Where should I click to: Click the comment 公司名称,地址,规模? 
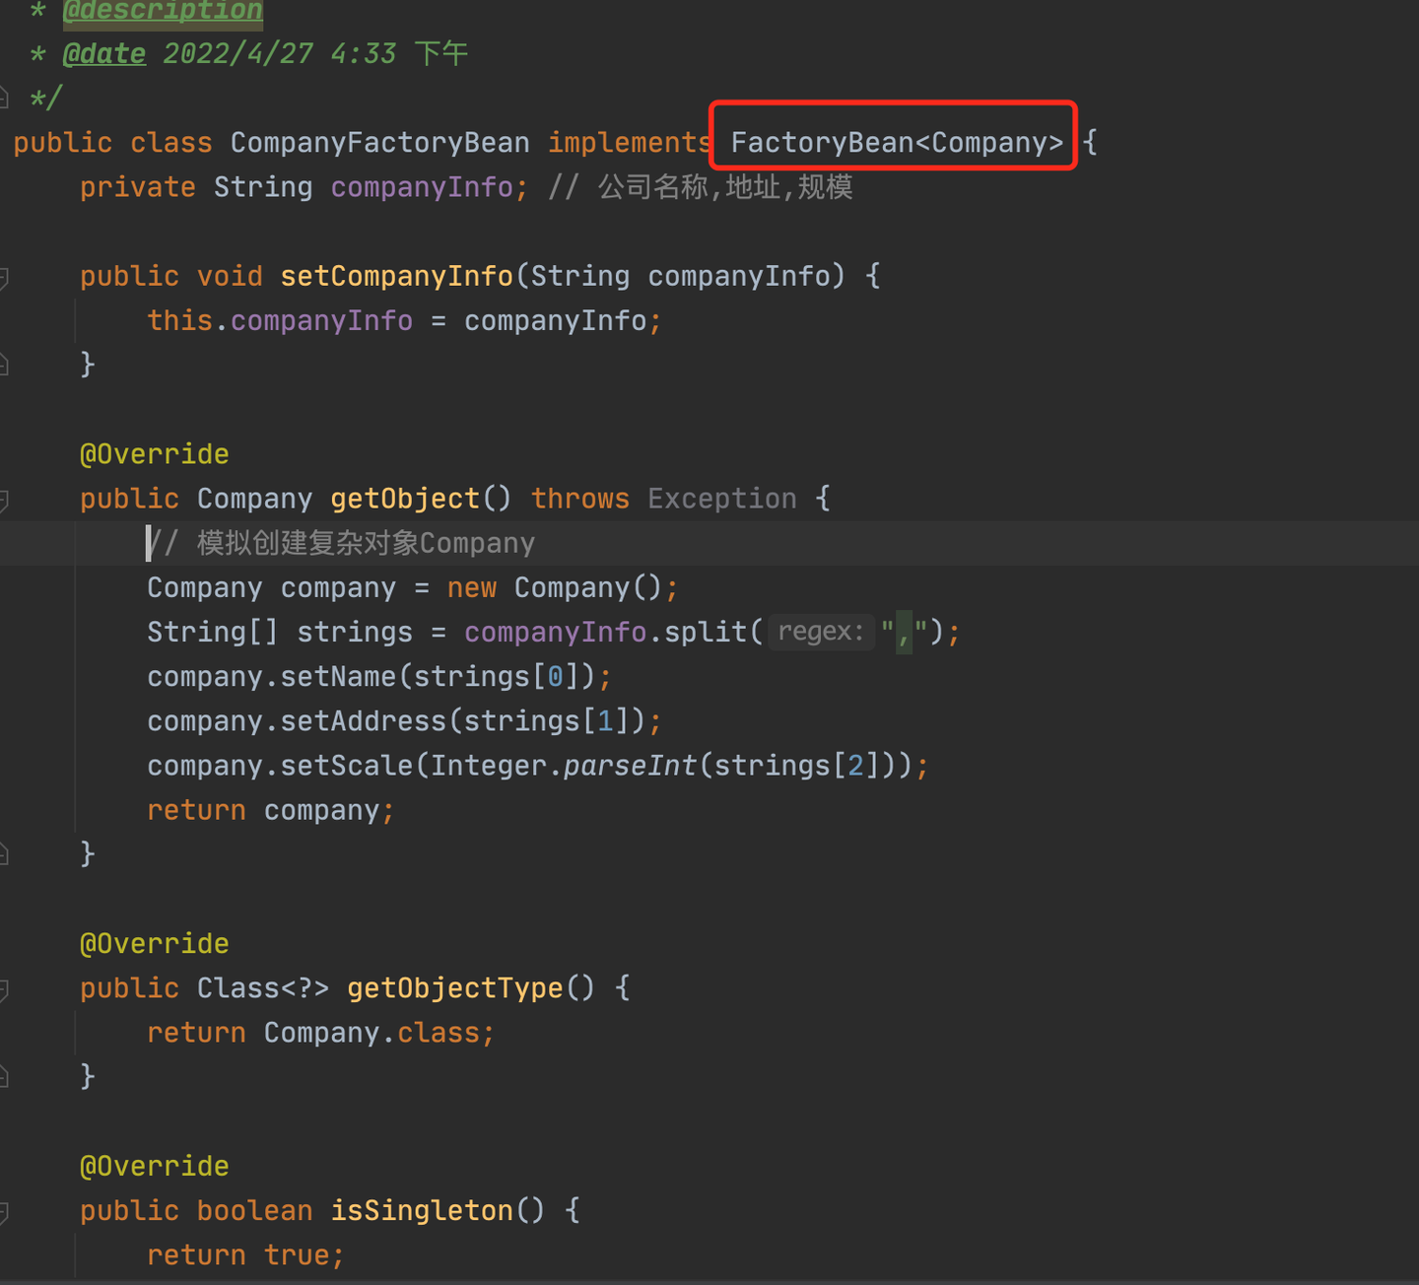(x=701, y=187)
